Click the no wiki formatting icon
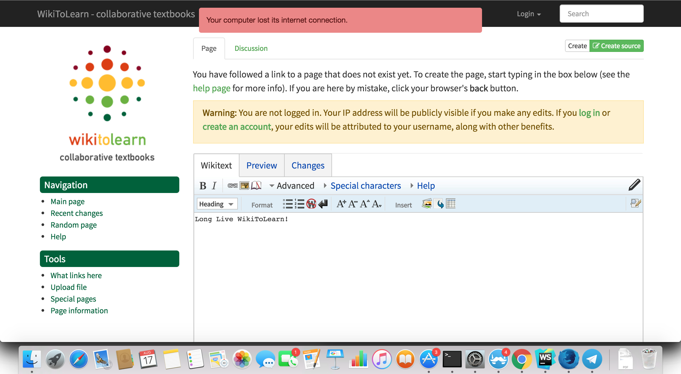This screenshot has width=681, height=374. tap(311, 204)
